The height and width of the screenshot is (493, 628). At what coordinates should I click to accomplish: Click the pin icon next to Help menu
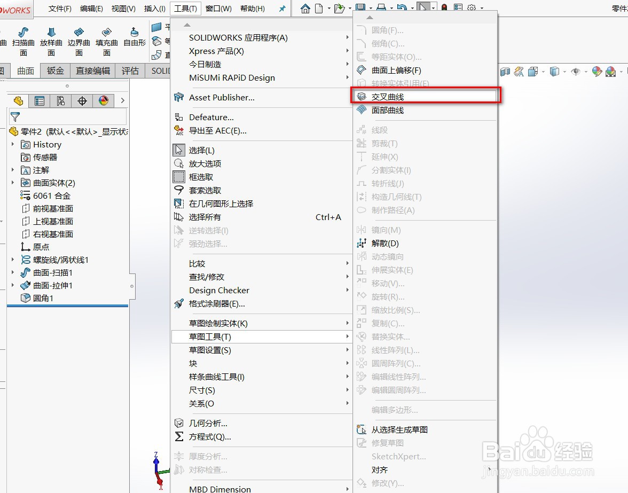282,9
